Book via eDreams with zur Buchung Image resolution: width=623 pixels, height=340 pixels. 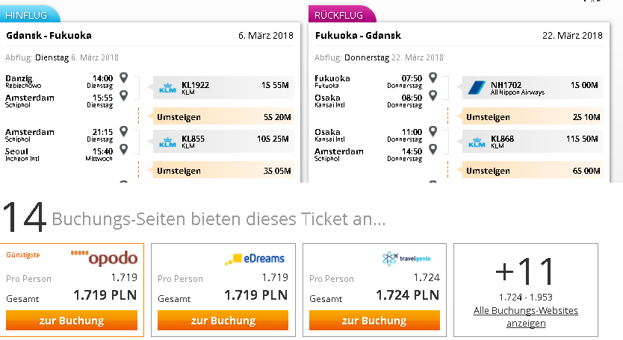(x=223, y=320)
